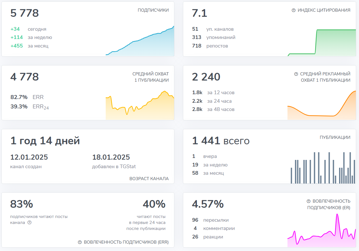The height and width of the screenshot is (251, 359).
Task: Open the СРЕДНИЙ ОХВАТ 1 ПУБЛИКАЦИИ title
Action: pyautogui.click(x=150, y=77)
